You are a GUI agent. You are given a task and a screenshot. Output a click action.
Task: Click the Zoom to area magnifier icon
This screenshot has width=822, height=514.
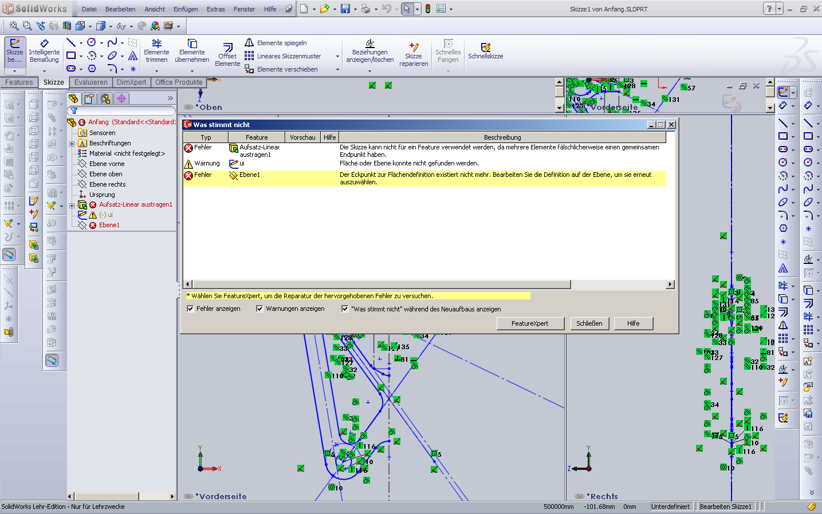pyautogui.click(x=27, y=26)
